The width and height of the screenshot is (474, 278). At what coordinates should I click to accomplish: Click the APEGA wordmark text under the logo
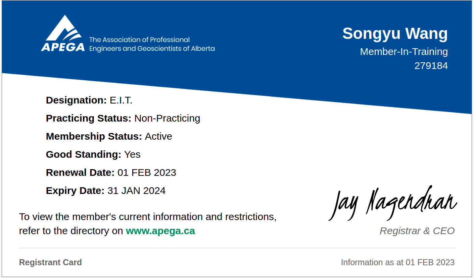coord(63,47)
